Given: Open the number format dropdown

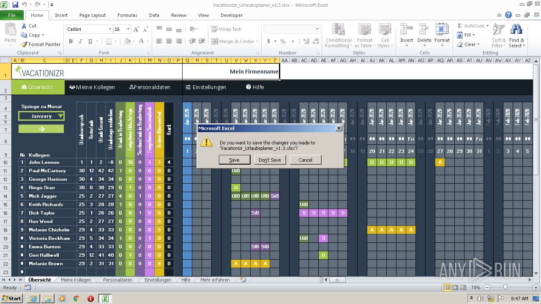Looking at the screenshot, I should pos(317,29).
